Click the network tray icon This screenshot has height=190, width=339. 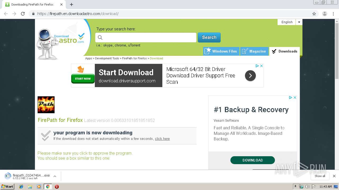tap(301, 187)
